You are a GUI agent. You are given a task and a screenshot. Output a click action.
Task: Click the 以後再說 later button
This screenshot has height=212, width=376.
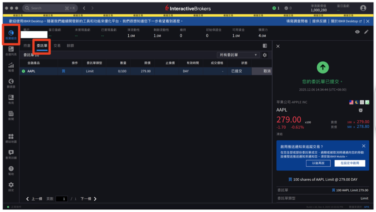click(318, 163)
